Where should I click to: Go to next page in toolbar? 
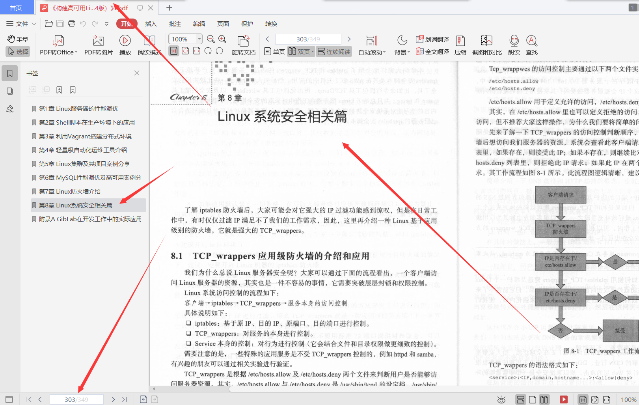(x=349, y=39)
